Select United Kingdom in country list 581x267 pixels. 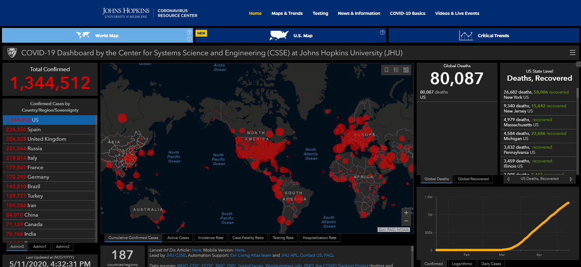pos(49,139)
